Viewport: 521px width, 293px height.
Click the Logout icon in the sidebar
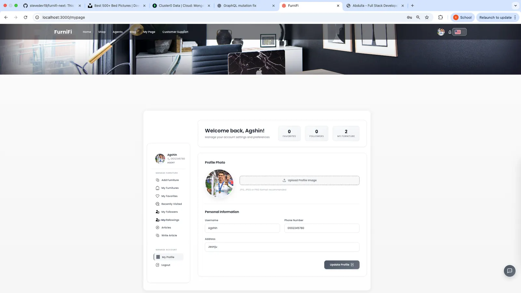[158, 265]
